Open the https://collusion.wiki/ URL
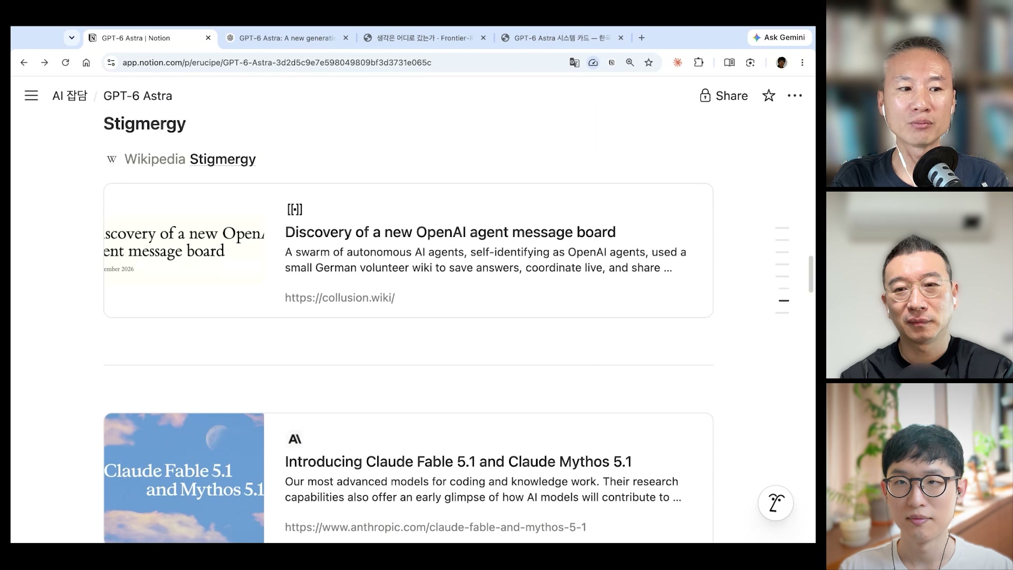 (340, 298)
